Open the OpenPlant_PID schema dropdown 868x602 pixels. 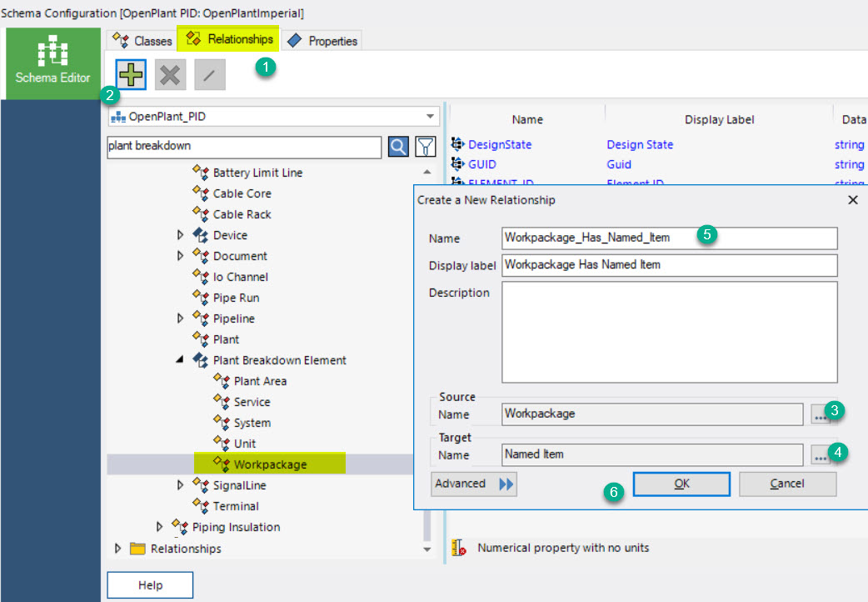273,117
